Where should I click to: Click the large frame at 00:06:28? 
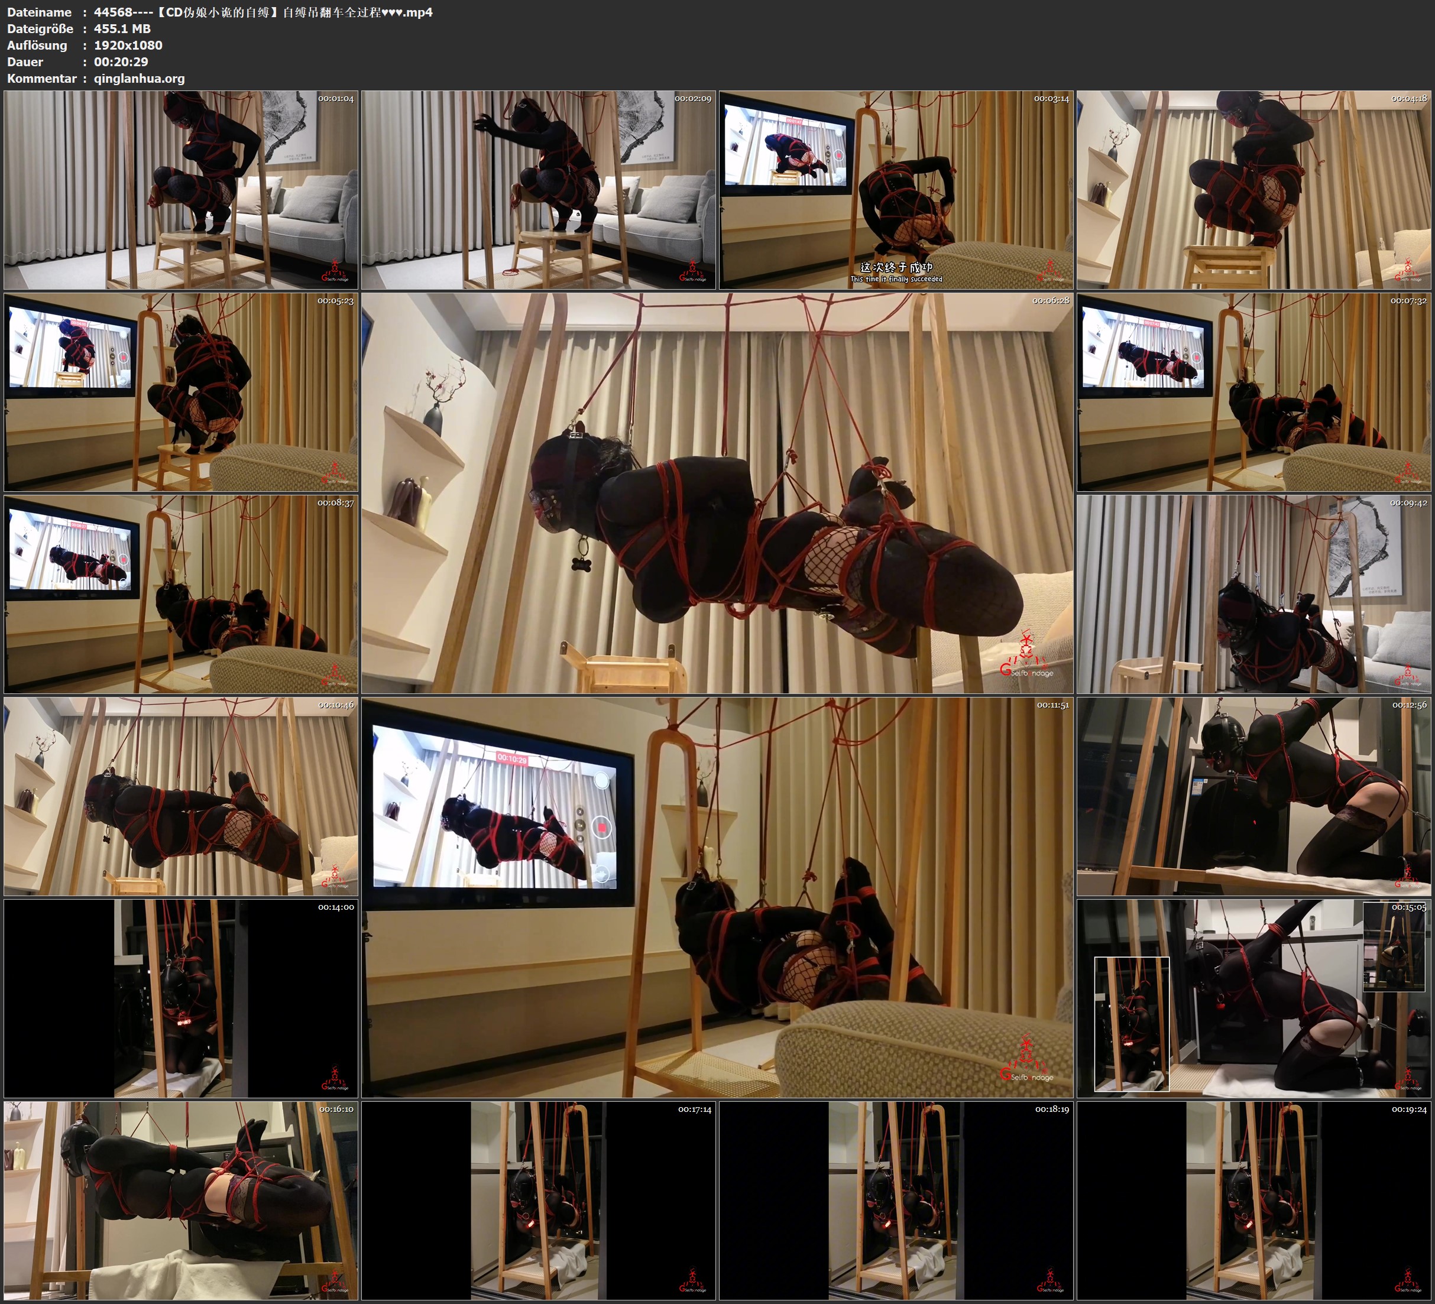pyautogui.click(x=717, y=492)
